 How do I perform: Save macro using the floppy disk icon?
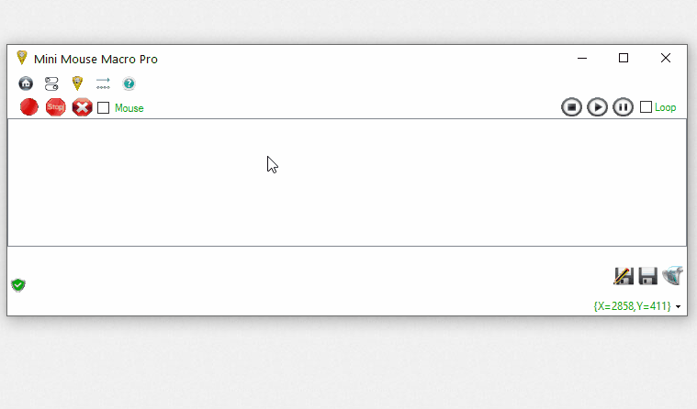(x=648, y=275)
